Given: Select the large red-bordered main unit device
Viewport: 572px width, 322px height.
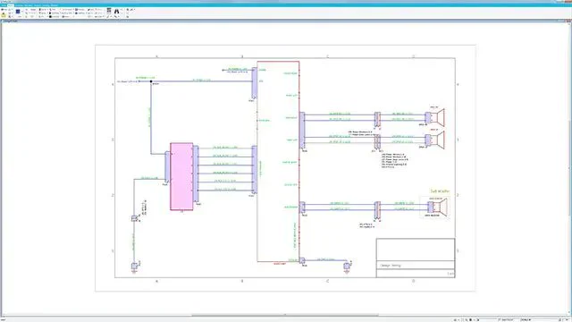Looking at the screenshot, I should [x=278, y=161].
